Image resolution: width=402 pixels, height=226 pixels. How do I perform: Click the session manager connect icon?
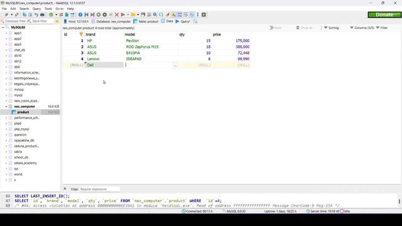pyautogui.click(x=6, y=14)
